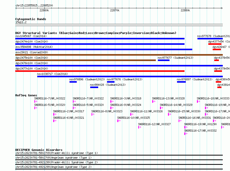
Task: Click the red dgv4380 loss bar
Action: point(219,82)
